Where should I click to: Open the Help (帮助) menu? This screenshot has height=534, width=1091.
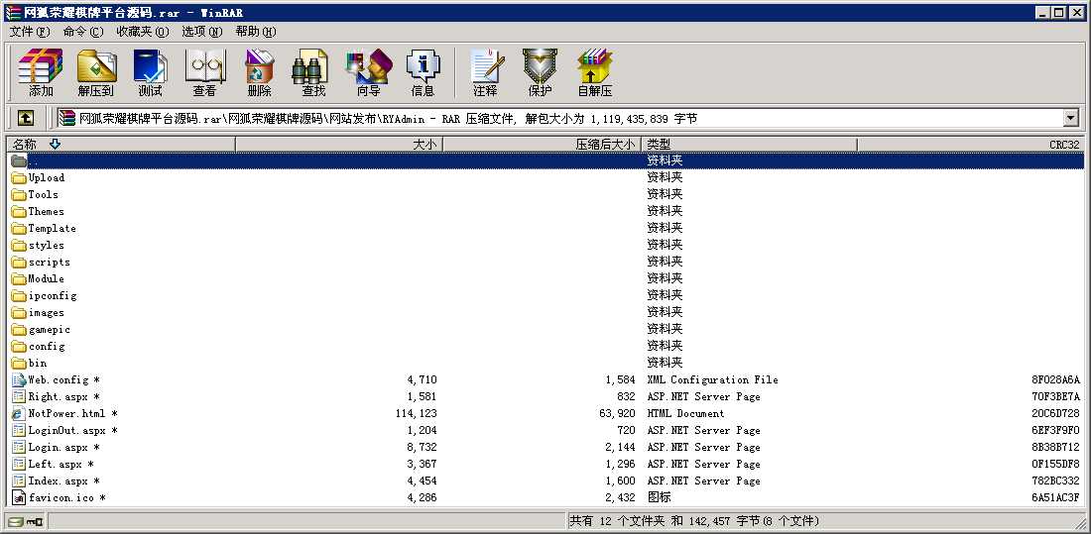click(x=255, y=32)
